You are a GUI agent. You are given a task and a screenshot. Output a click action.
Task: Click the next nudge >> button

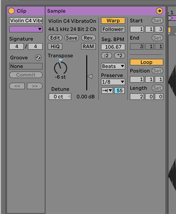(x=35, y=86)
